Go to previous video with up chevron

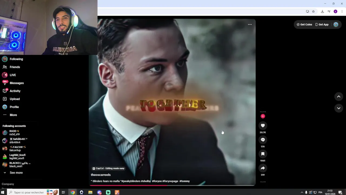[x=339, y=97]
